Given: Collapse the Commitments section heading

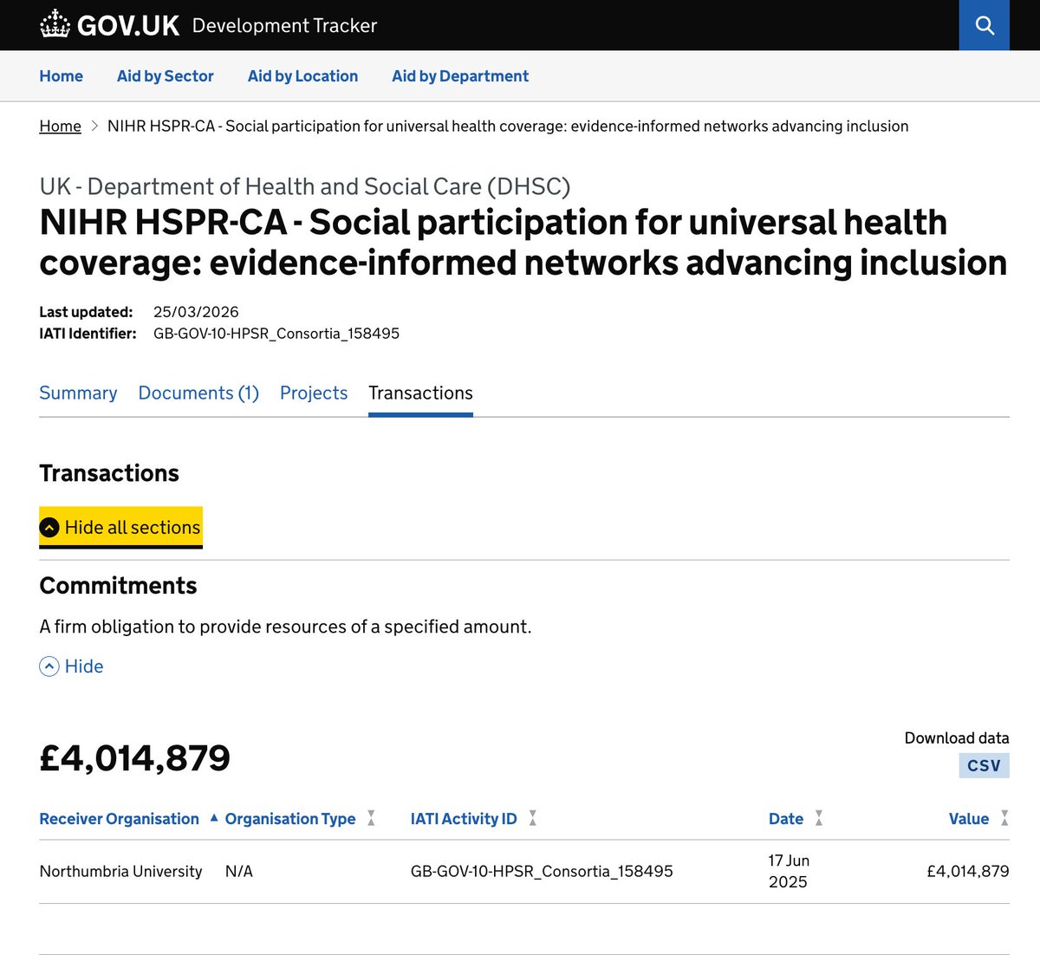Looking at the screenshot, I should (118, 586).
